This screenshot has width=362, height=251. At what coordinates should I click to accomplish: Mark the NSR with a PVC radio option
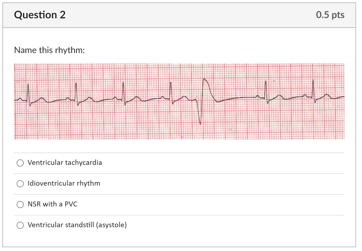point(20,205)
